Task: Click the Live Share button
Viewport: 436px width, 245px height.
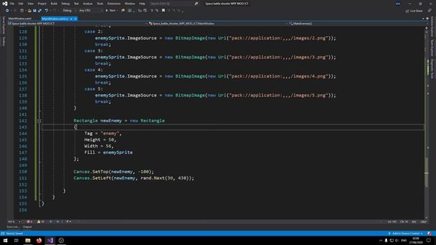Action: pyautogui.click(x=414, y=11)
